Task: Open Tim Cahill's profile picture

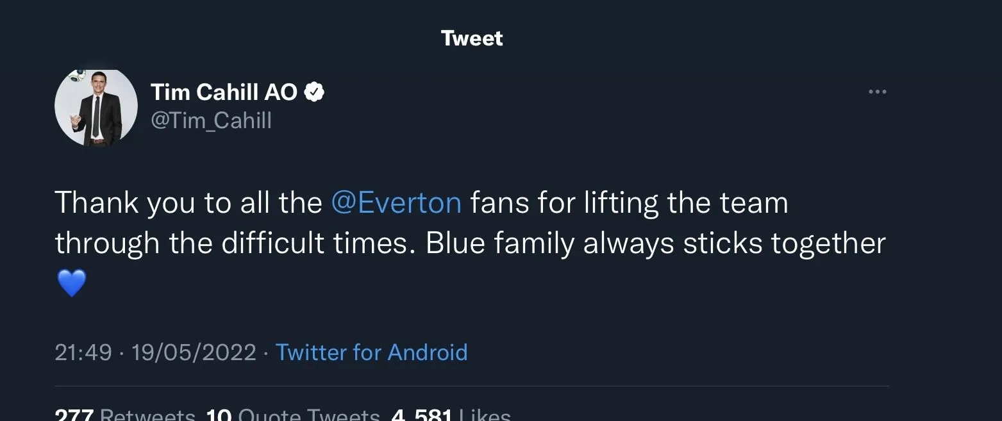Action: click(96, 107)
